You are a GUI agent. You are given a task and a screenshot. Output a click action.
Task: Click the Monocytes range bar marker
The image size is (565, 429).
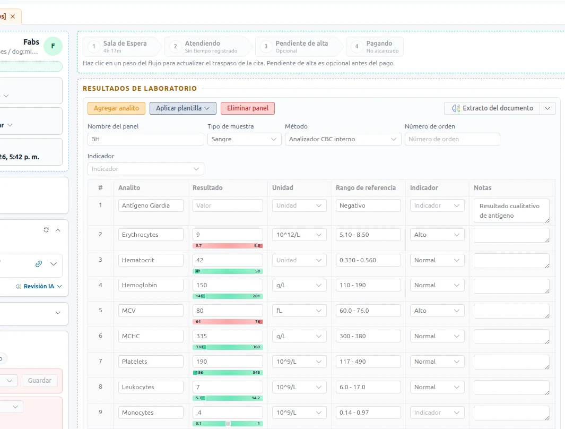pyautogui.click(x=228, y=424)
